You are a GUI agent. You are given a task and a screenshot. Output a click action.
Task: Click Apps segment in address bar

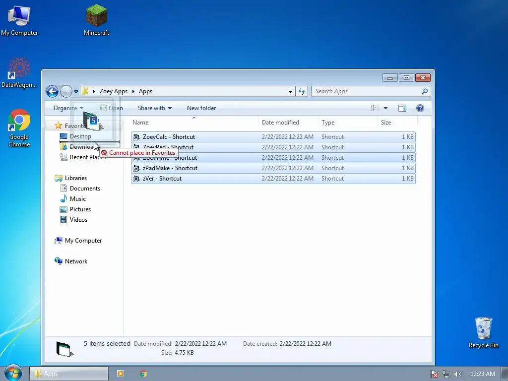(x=145, y=91)
